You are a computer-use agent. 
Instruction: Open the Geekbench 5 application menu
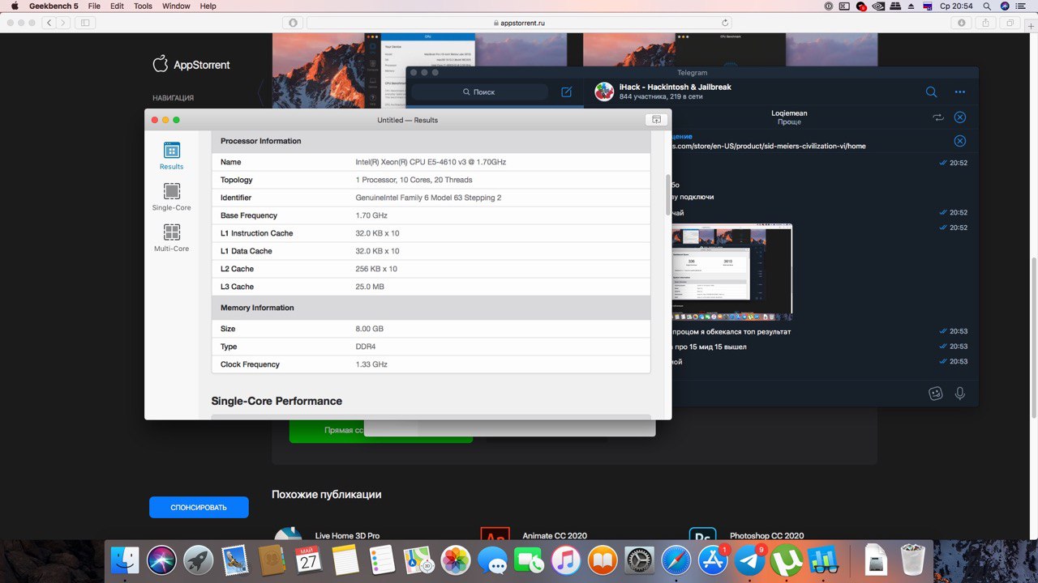(54, 6)
